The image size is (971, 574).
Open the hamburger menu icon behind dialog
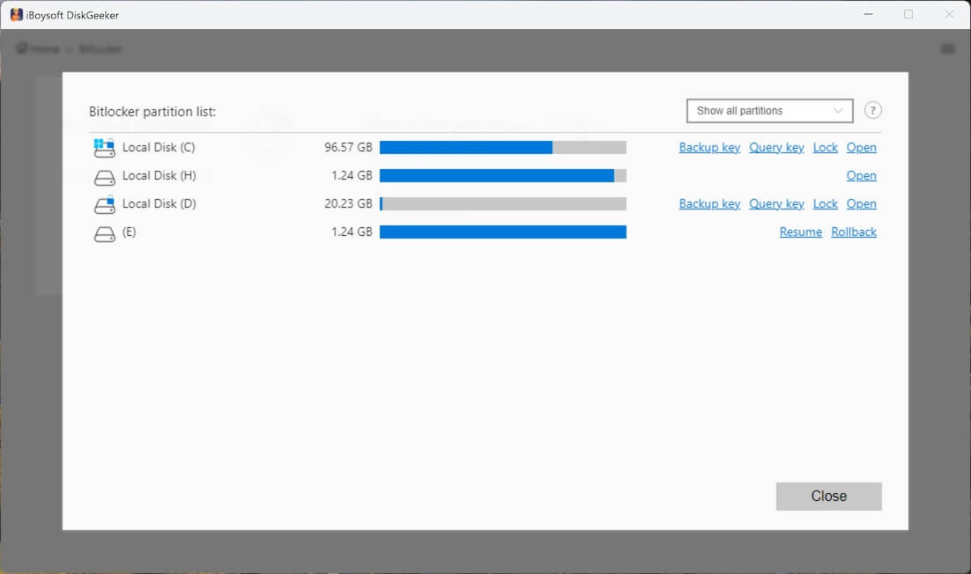[x=947, y=48]
